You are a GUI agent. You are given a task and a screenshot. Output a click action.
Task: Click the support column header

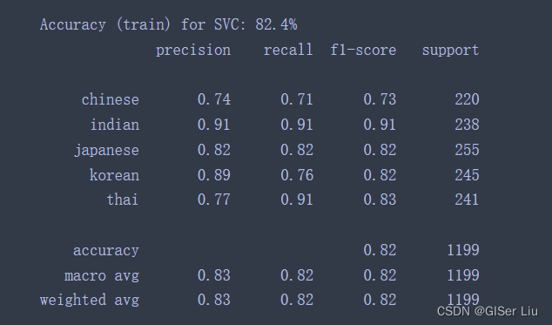point(451,50)
